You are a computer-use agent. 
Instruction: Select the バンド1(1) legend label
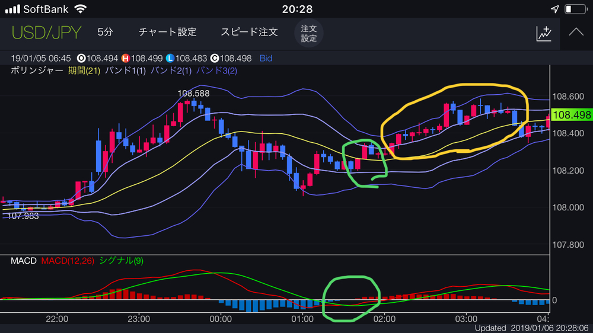point(125,71)
